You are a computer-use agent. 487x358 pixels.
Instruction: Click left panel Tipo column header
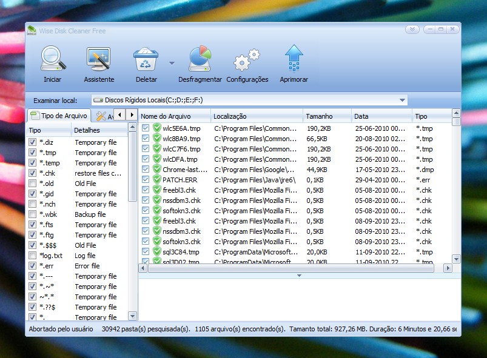click(x=49, y=130)
